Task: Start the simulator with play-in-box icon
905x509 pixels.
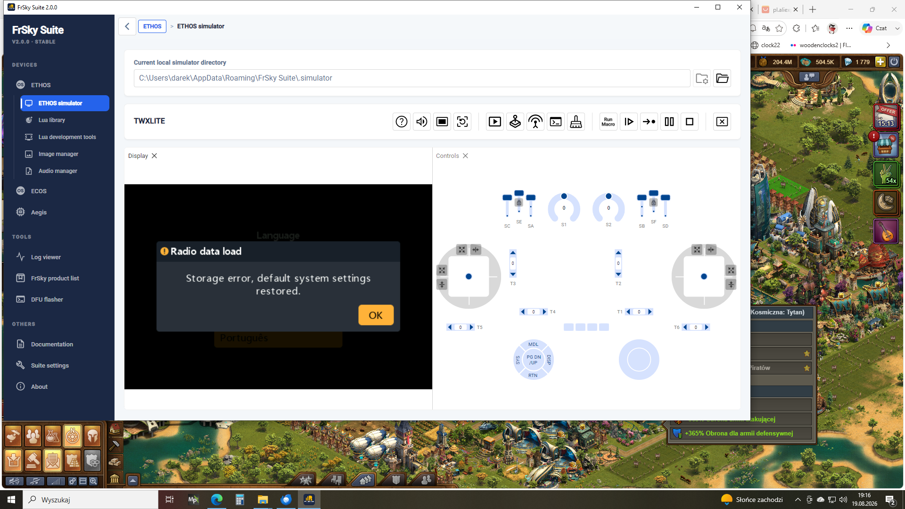Action: [495, 122]
